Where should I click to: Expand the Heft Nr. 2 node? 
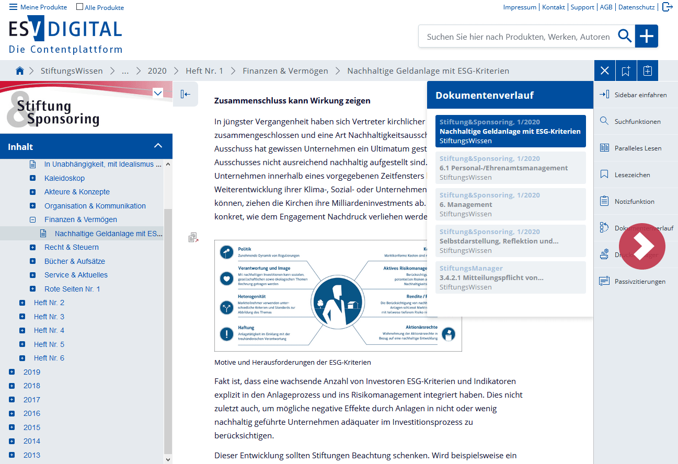pyautogui.click(x=22, y=303)
